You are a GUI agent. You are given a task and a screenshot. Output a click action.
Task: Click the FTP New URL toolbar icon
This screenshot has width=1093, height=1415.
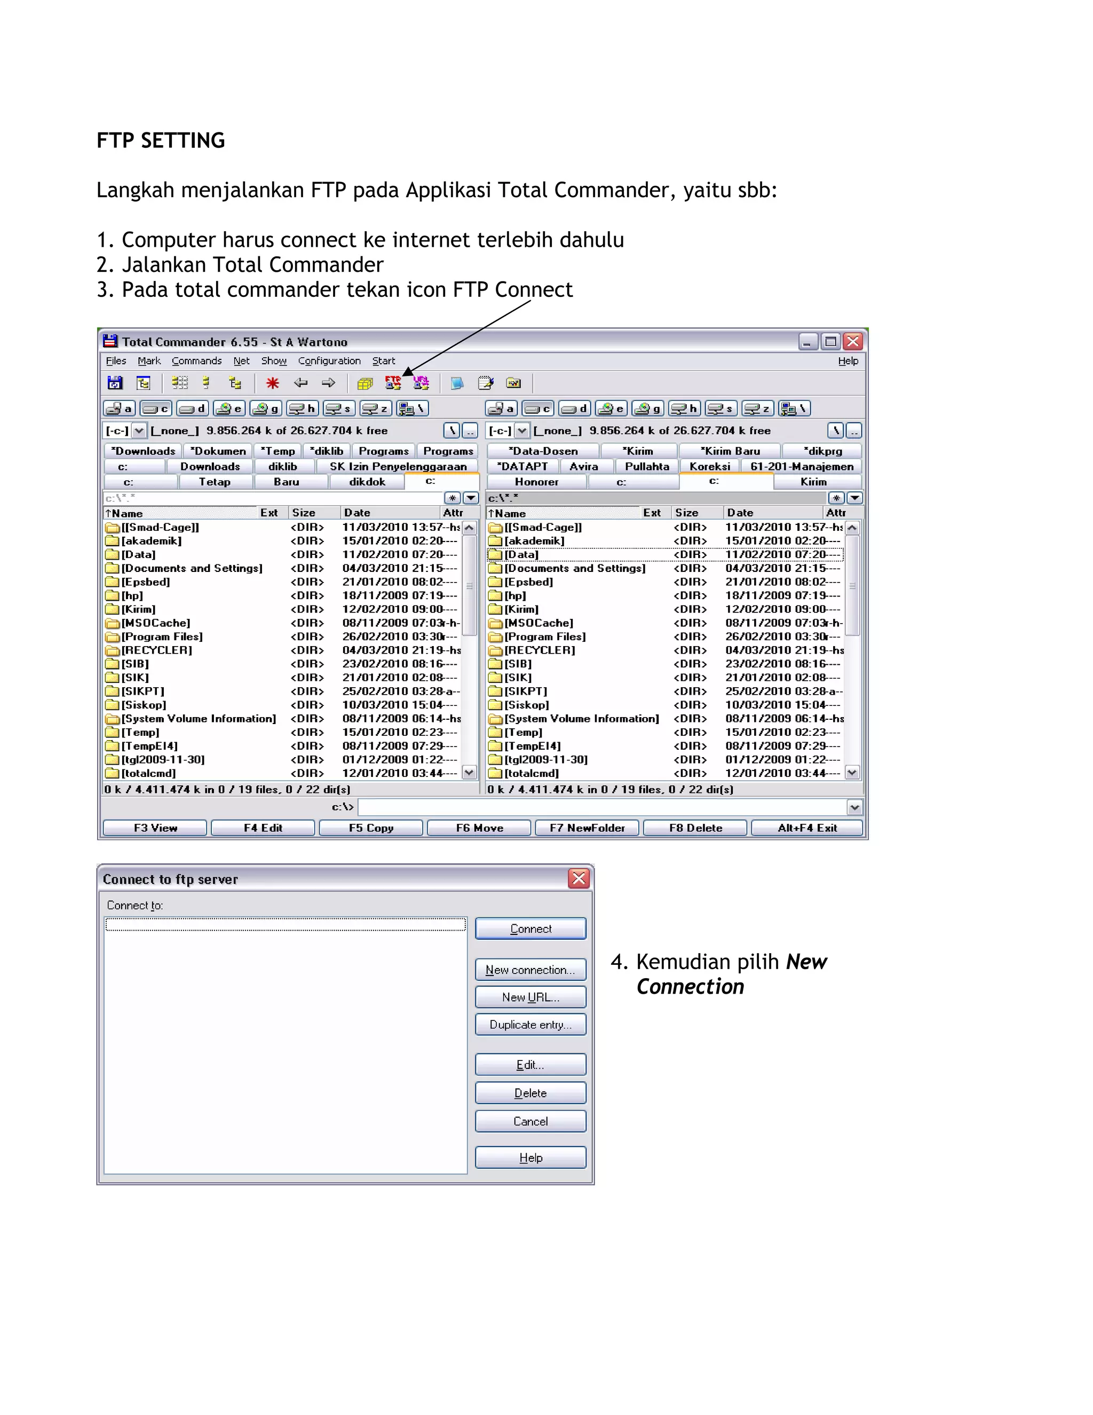point(421,383)
